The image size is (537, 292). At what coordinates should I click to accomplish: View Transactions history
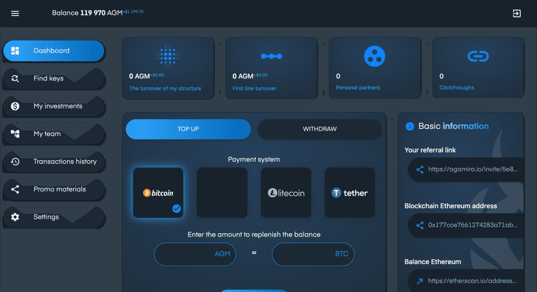(x=54, y=161)
